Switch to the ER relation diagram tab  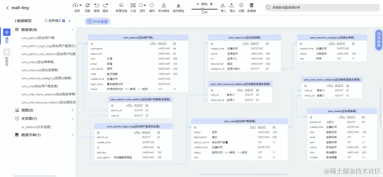click(98, 22)
